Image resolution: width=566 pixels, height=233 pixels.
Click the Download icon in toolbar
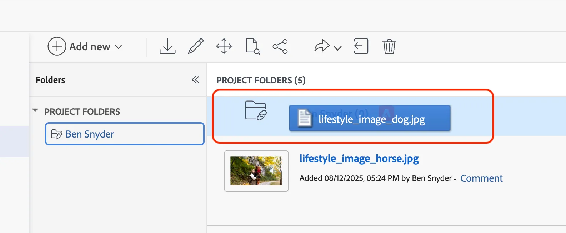(x=167, y=46)
